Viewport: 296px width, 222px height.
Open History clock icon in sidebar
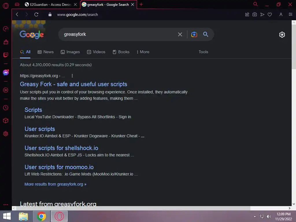coord(6,108)
